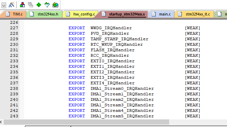Click the file icon on main.c tab
This screenshot has width=227, height=127.
154,14
